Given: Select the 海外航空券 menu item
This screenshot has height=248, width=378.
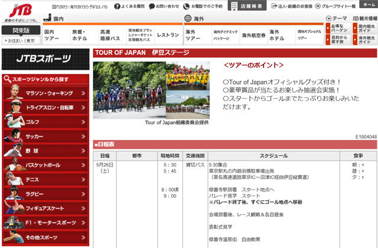Looking at the screenshot, I should click(253, 35).
